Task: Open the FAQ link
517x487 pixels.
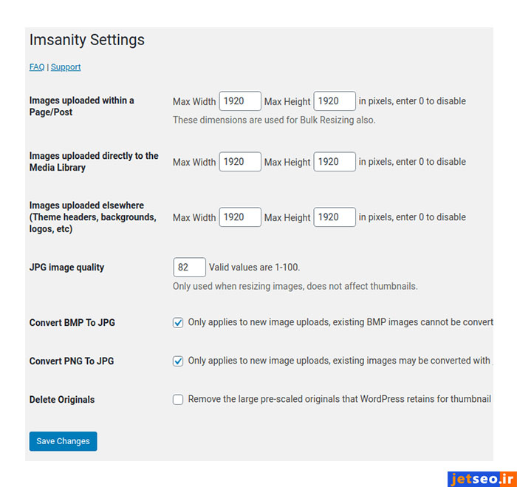Action: point(37,67)
